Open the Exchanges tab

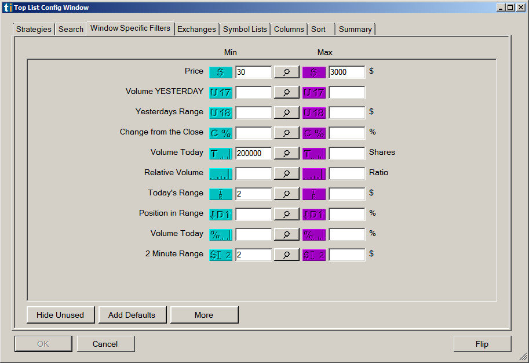[x=196, y=29]
